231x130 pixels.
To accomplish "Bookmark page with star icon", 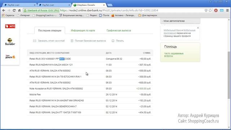I will (210, 10).
